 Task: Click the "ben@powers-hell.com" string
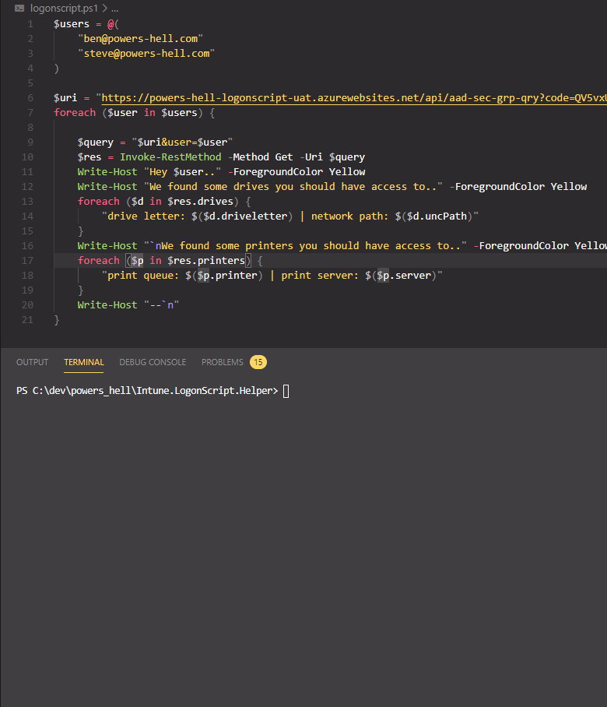pyautogui.click(x=141, y=39)
